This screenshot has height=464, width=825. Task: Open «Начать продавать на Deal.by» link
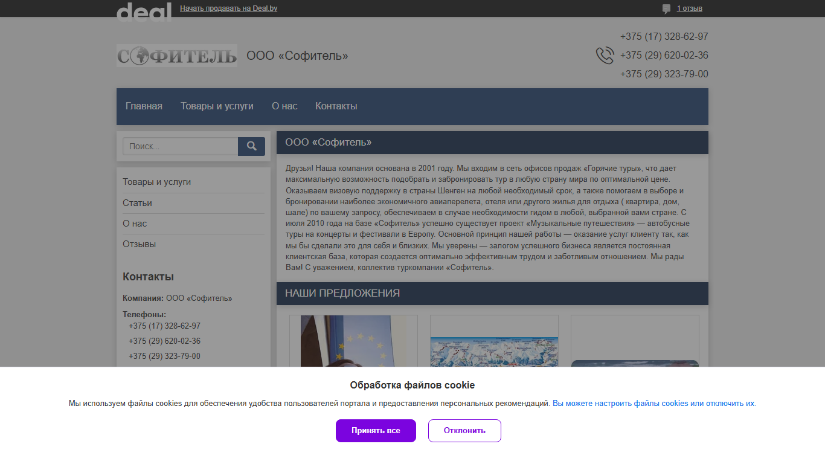coord(229,8)
